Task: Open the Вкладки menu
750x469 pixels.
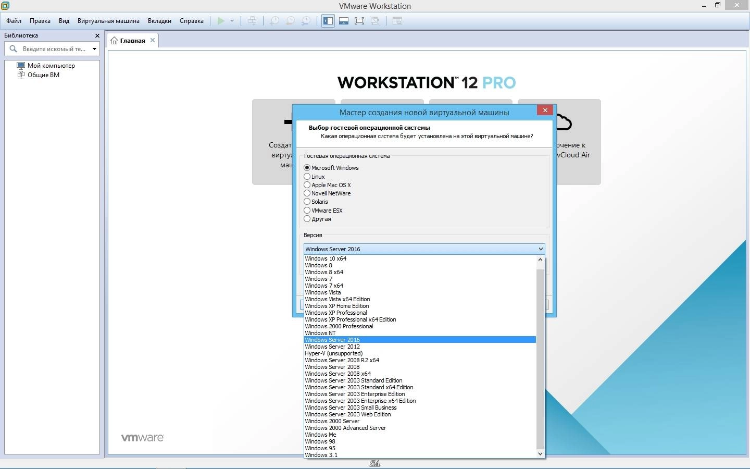Action: coord(159,21)
